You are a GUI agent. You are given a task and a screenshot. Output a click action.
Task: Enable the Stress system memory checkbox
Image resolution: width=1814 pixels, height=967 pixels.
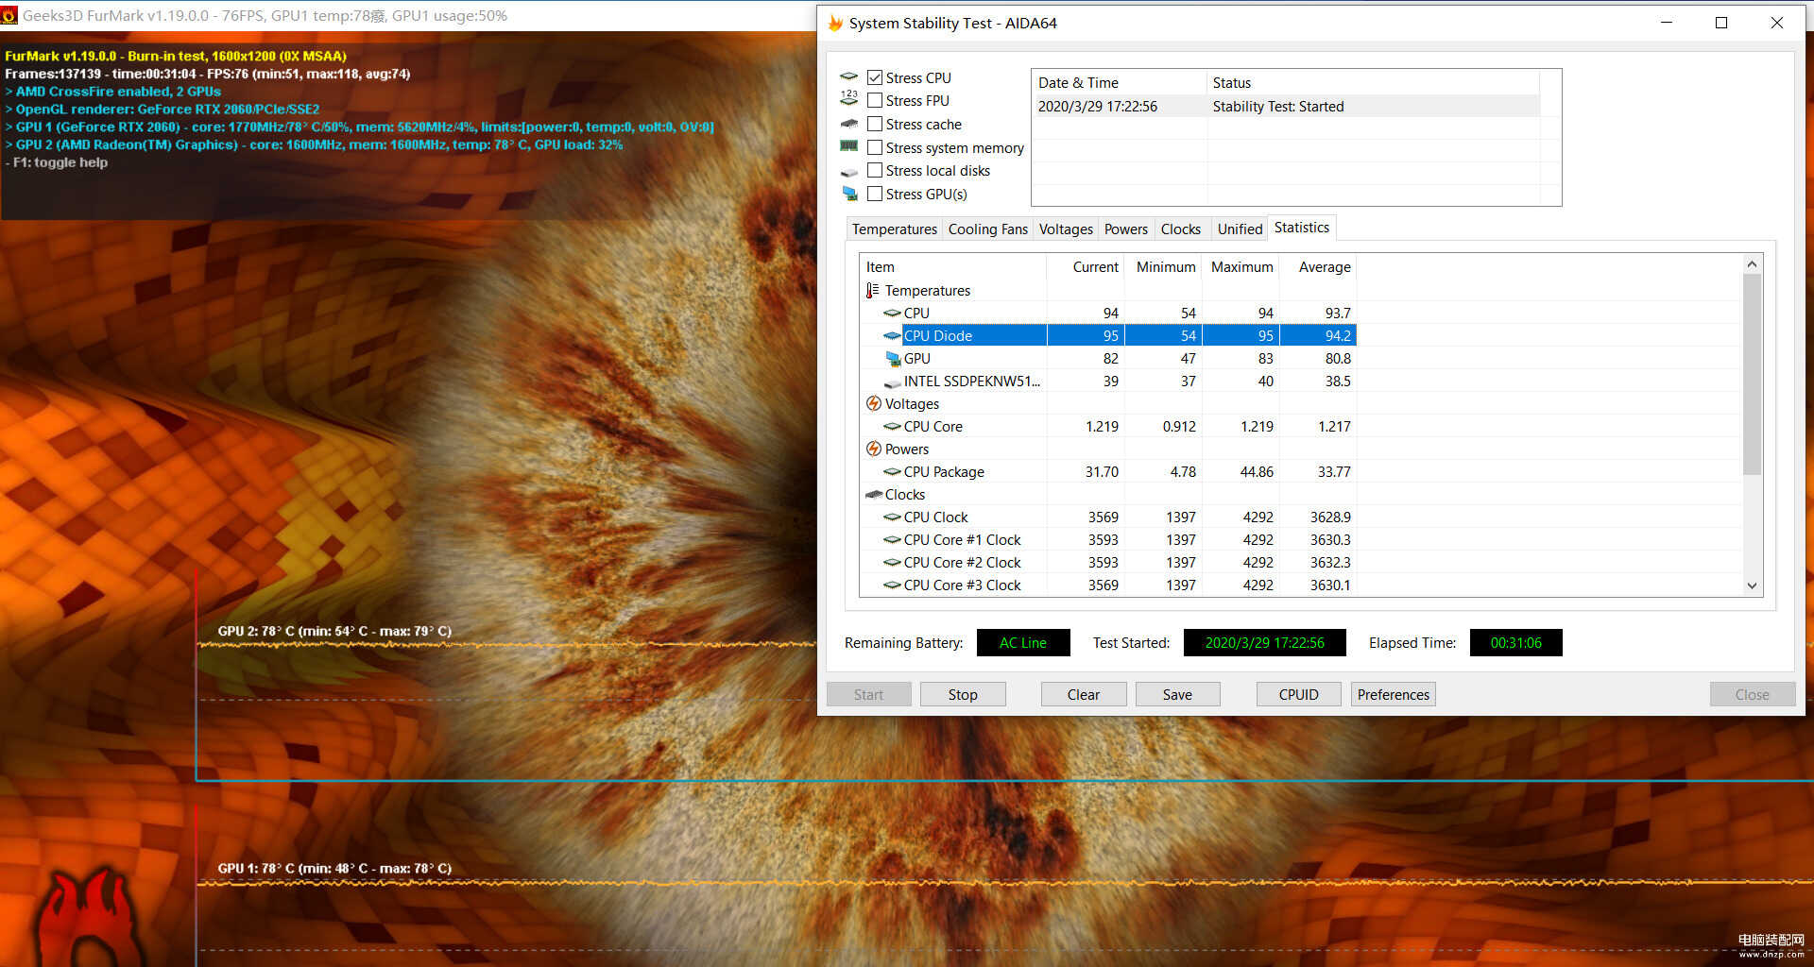(875, 147)
